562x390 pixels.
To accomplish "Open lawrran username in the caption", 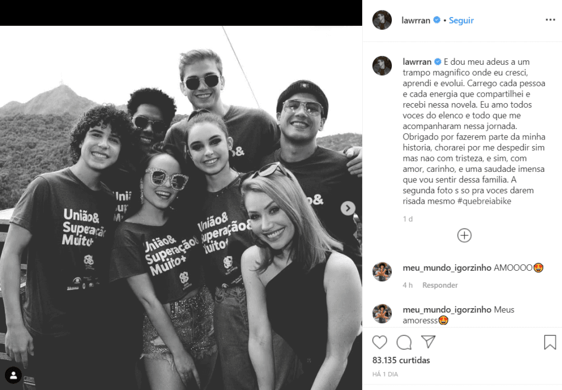I will coord(417,62).
